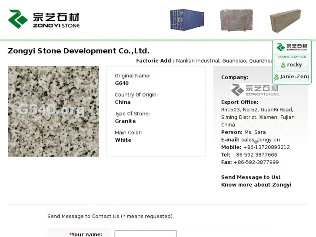The image size is (316, 237).
Task: Open the blue shipping container image
Action: 187,20
